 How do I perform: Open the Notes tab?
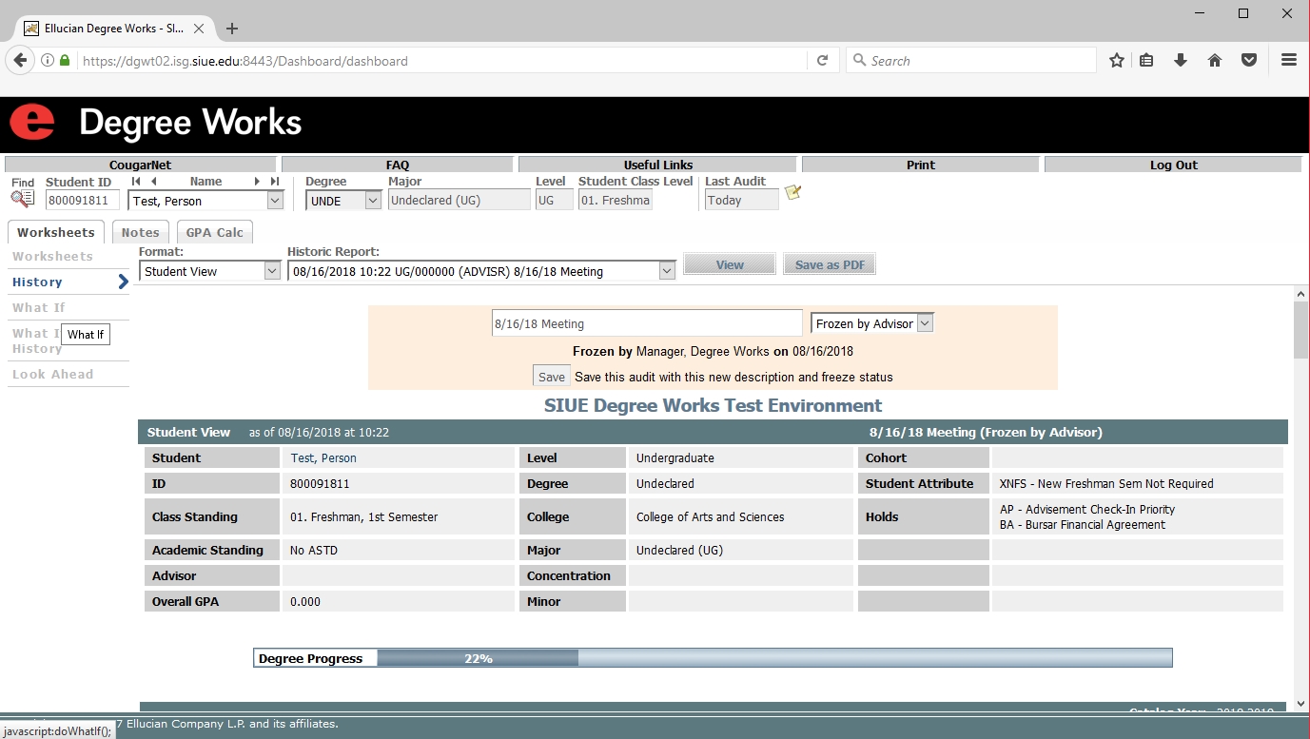point(140,232)
